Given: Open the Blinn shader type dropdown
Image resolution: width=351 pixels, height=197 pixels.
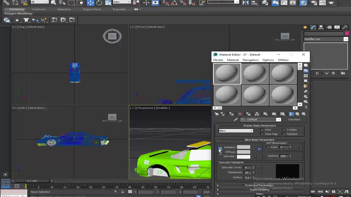Looking at the screenshot, I should click(236, 131).
